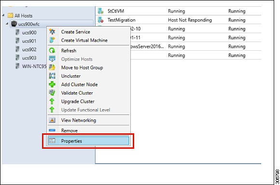Click the Validate Cluster icon

tap(52, 93)
